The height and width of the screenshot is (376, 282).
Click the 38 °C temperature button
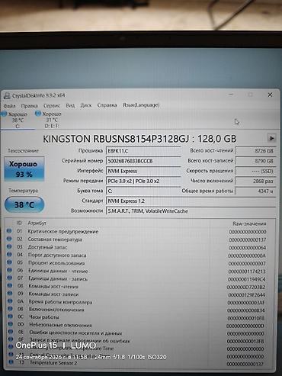coord(24,204)
